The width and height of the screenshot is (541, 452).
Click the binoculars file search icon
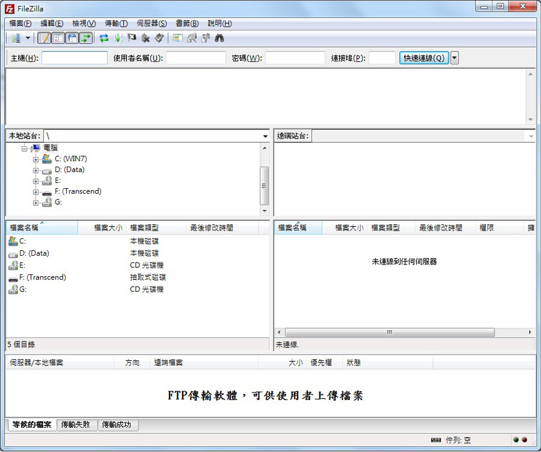point(219,38)
